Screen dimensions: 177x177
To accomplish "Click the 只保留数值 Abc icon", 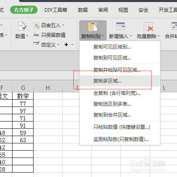I will pyautogui.click(x=36, y=35).
